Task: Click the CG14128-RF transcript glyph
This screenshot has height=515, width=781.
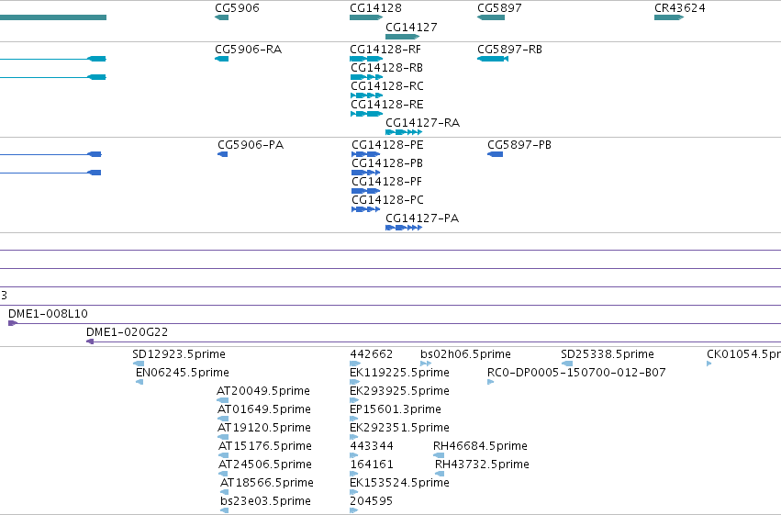Action: tap(366, 59)
